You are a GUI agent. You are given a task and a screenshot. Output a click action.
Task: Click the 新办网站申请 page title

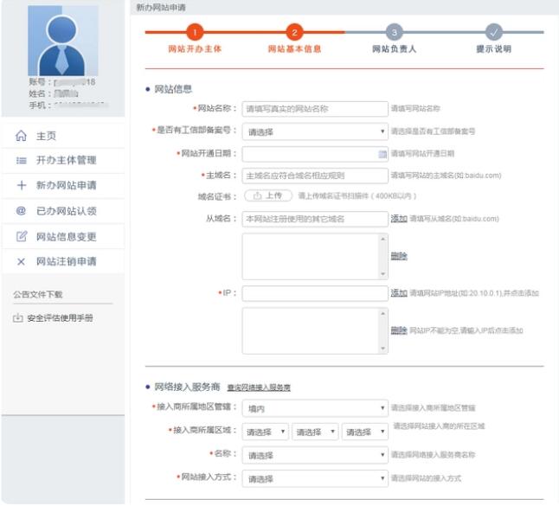point(161,8)
